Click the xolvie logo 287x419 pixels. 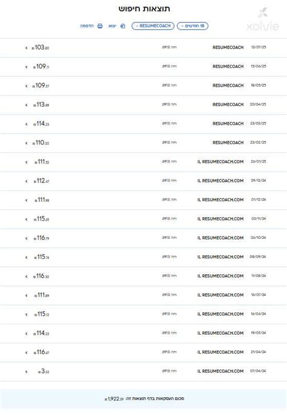point(263,19)
